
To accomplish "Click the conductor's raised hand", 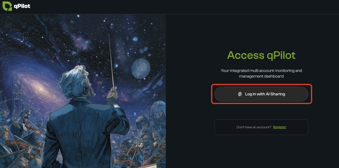I will click(x=112, y=95).
